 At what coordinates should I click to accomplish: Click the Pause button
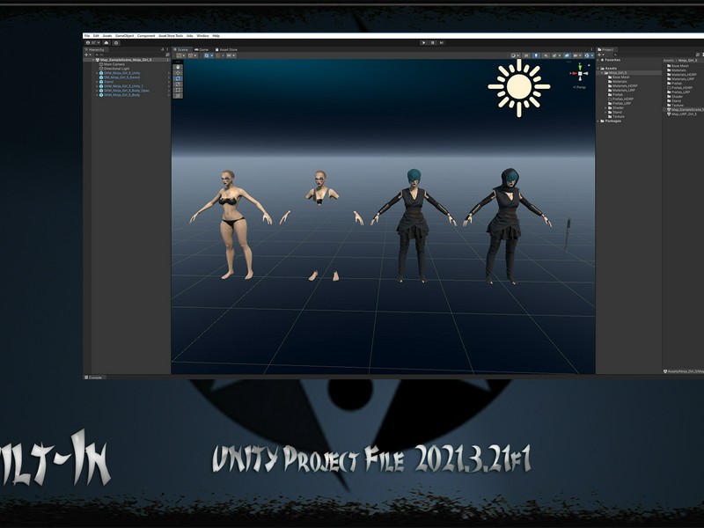pyautogui.click(x=433, y=42)
